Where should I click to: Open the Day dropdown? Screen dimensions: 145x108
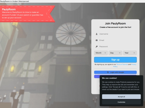tap(115, 53)
